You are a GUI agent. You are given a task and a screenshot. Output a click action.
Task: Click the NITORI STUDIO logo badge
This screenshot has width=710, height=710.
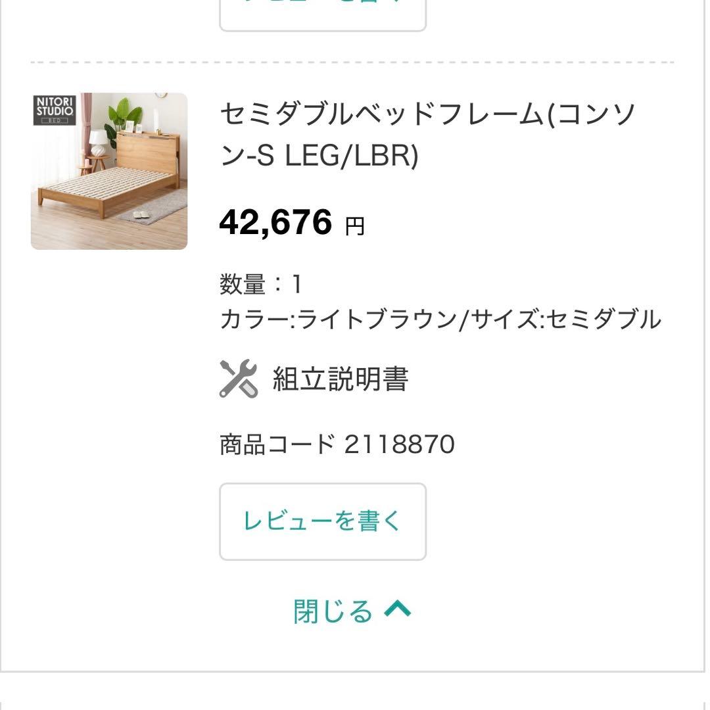(55, 110)
